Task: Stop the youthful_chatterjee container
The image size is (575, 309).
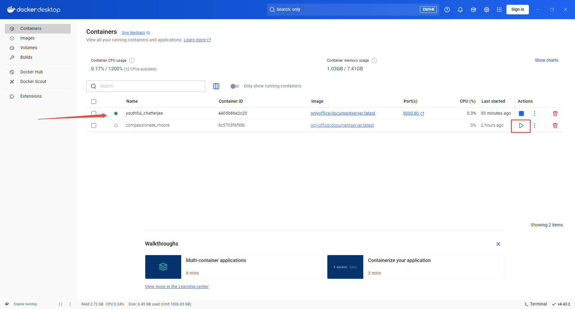Action: tap(521, 113)
